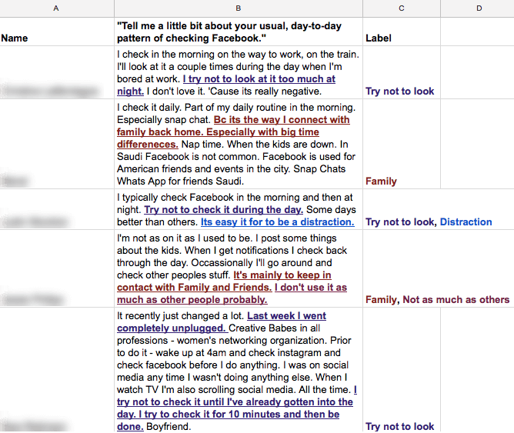Select the response cell starting 'I'm not as on it as I used to be'

(x=239, y=268)
